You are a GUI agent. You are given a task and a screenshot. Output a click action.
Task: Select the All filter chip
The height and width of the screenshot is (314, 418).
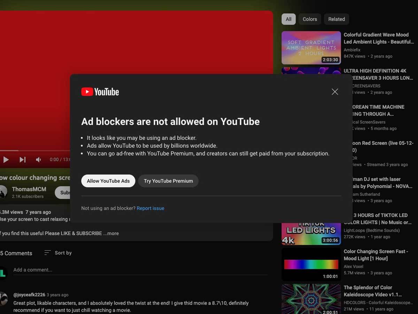pos(288,19)
